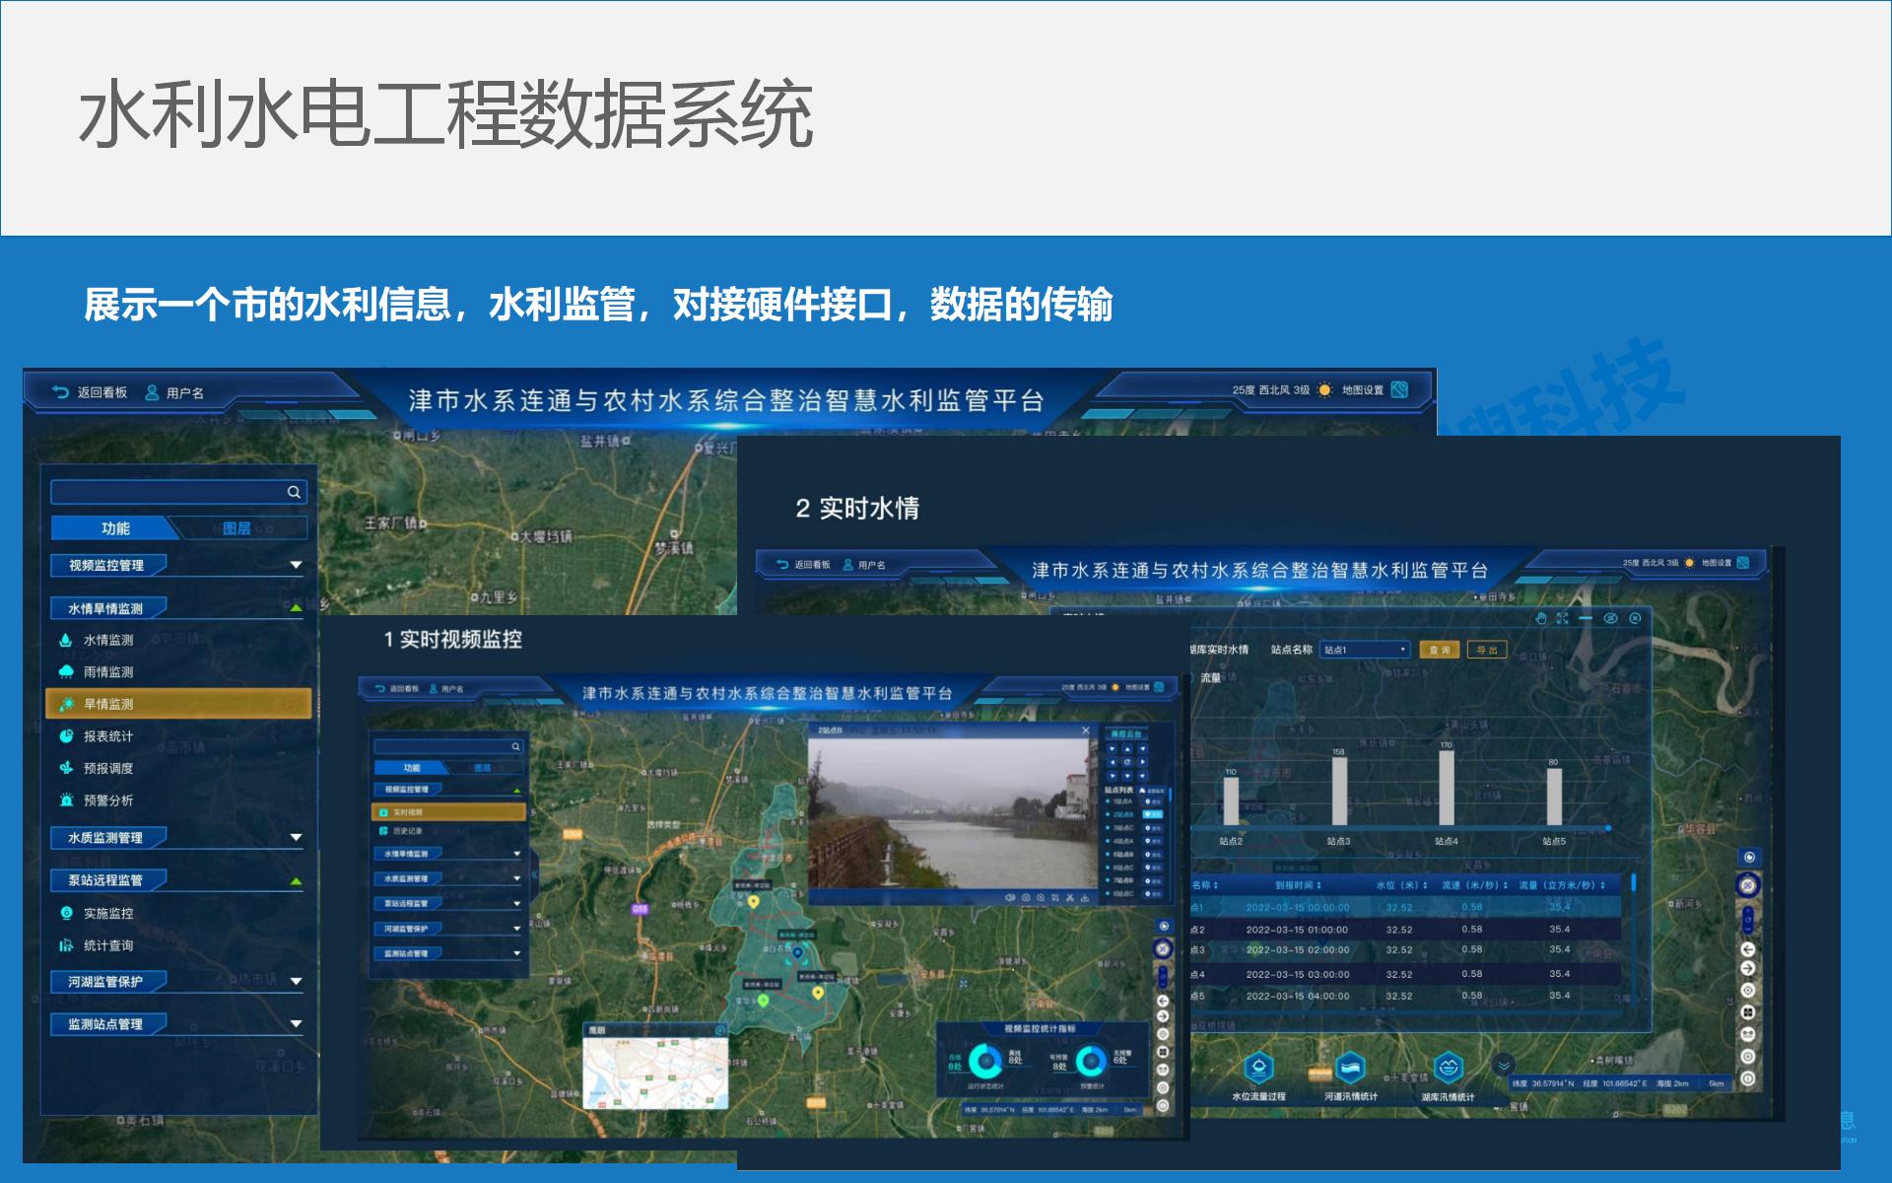
Task: Click the search magnifier icon in sidebar
Action: coord(294,492)
